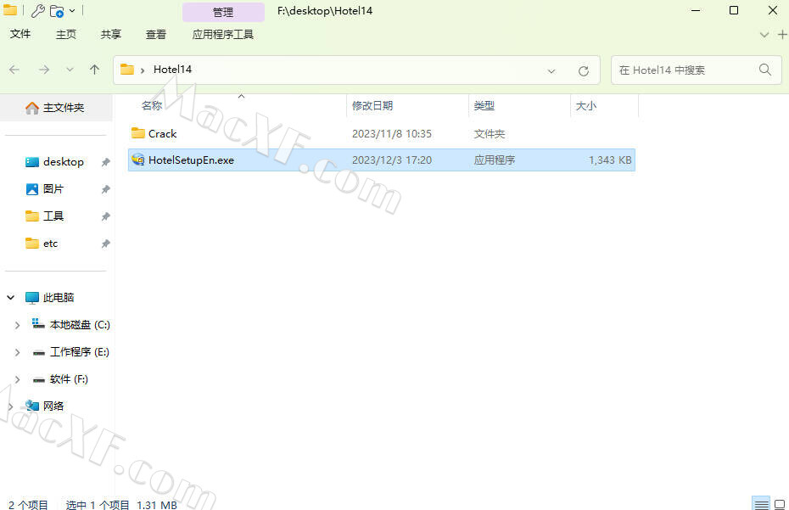Sort by the 大小 column header
Image resolution: width=789 pixels, height=510 pixels.
[585, 106]
